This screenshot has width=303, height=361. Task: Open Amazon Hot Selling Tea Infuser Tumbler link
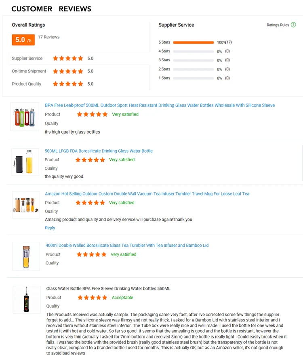(x=147, y=194)
